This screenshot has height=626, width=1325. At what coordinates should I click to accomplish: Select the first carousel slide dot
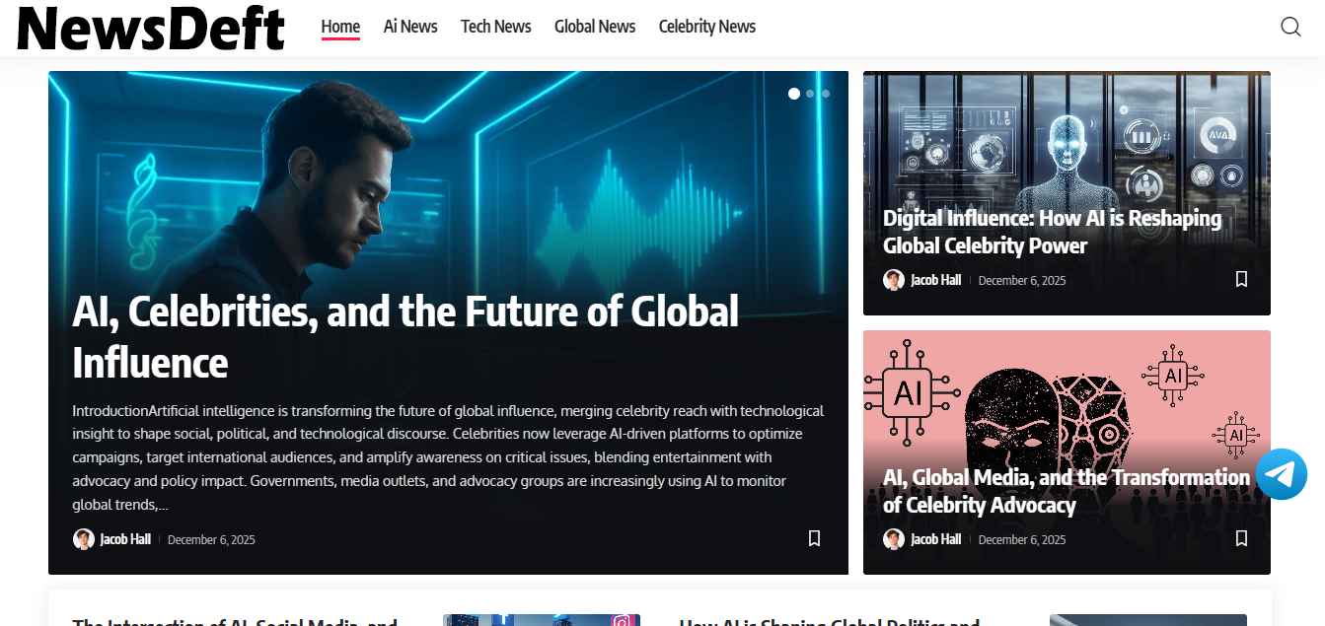(794, 94)
